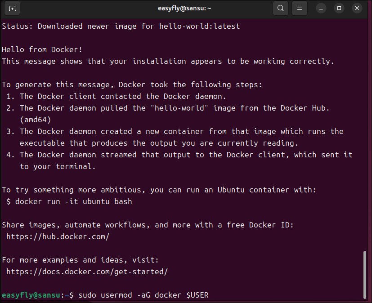Click the https://docs.docker.com/get-started/ URL

tap(87, 272)
